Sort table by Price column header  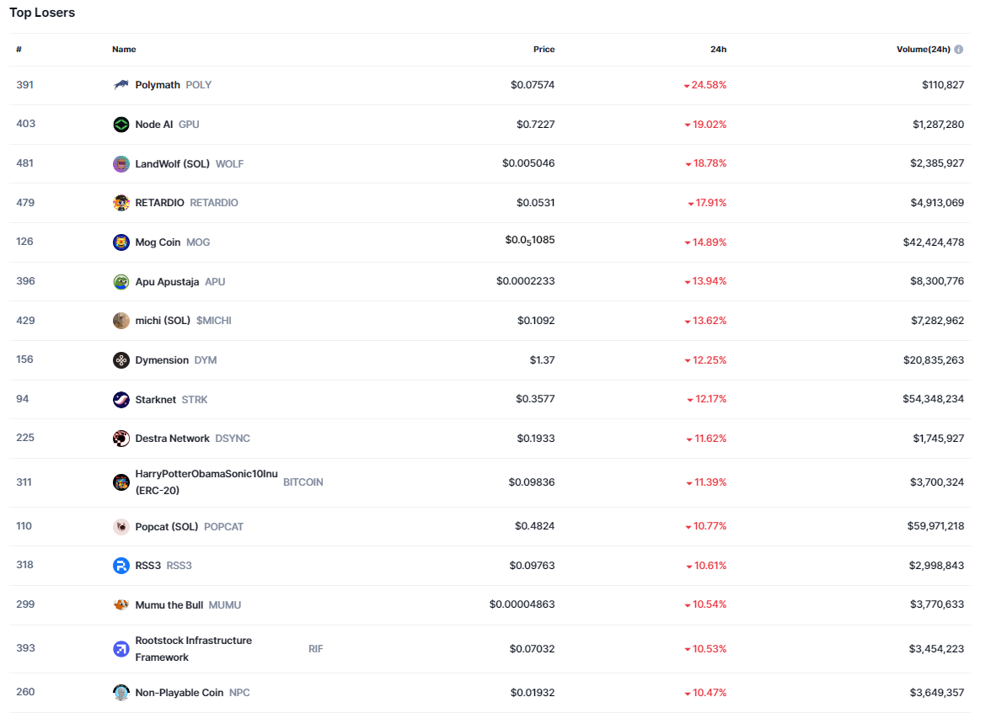coord(544,50)
